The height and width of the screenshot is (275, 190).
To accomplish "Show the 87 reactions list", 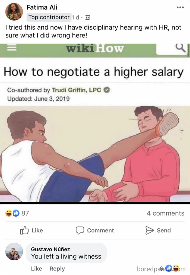I will (25, 213).
